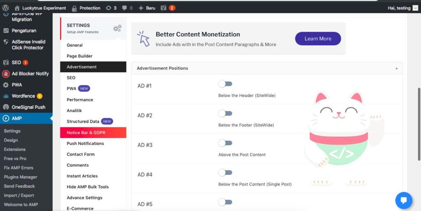The width and height of the screenshot is (421, 211).
Task: Click the Above the Post Content label
Action: pyautogui.click(x=242, y=155)
